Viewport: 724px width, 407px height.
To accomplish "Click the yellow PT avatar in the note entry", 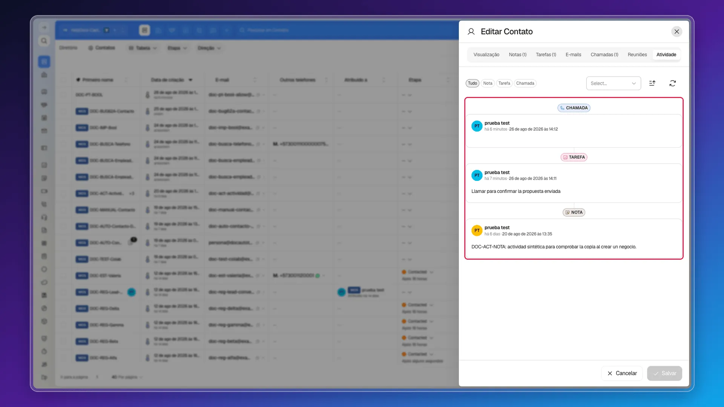I will click(x=477, y=230).
